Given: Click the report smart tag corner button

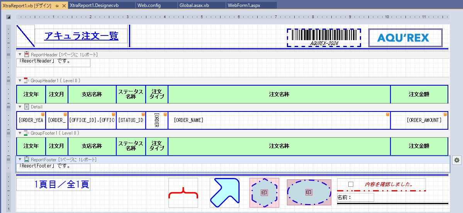Looking at the screenshot, I should [x=8, y=17].
